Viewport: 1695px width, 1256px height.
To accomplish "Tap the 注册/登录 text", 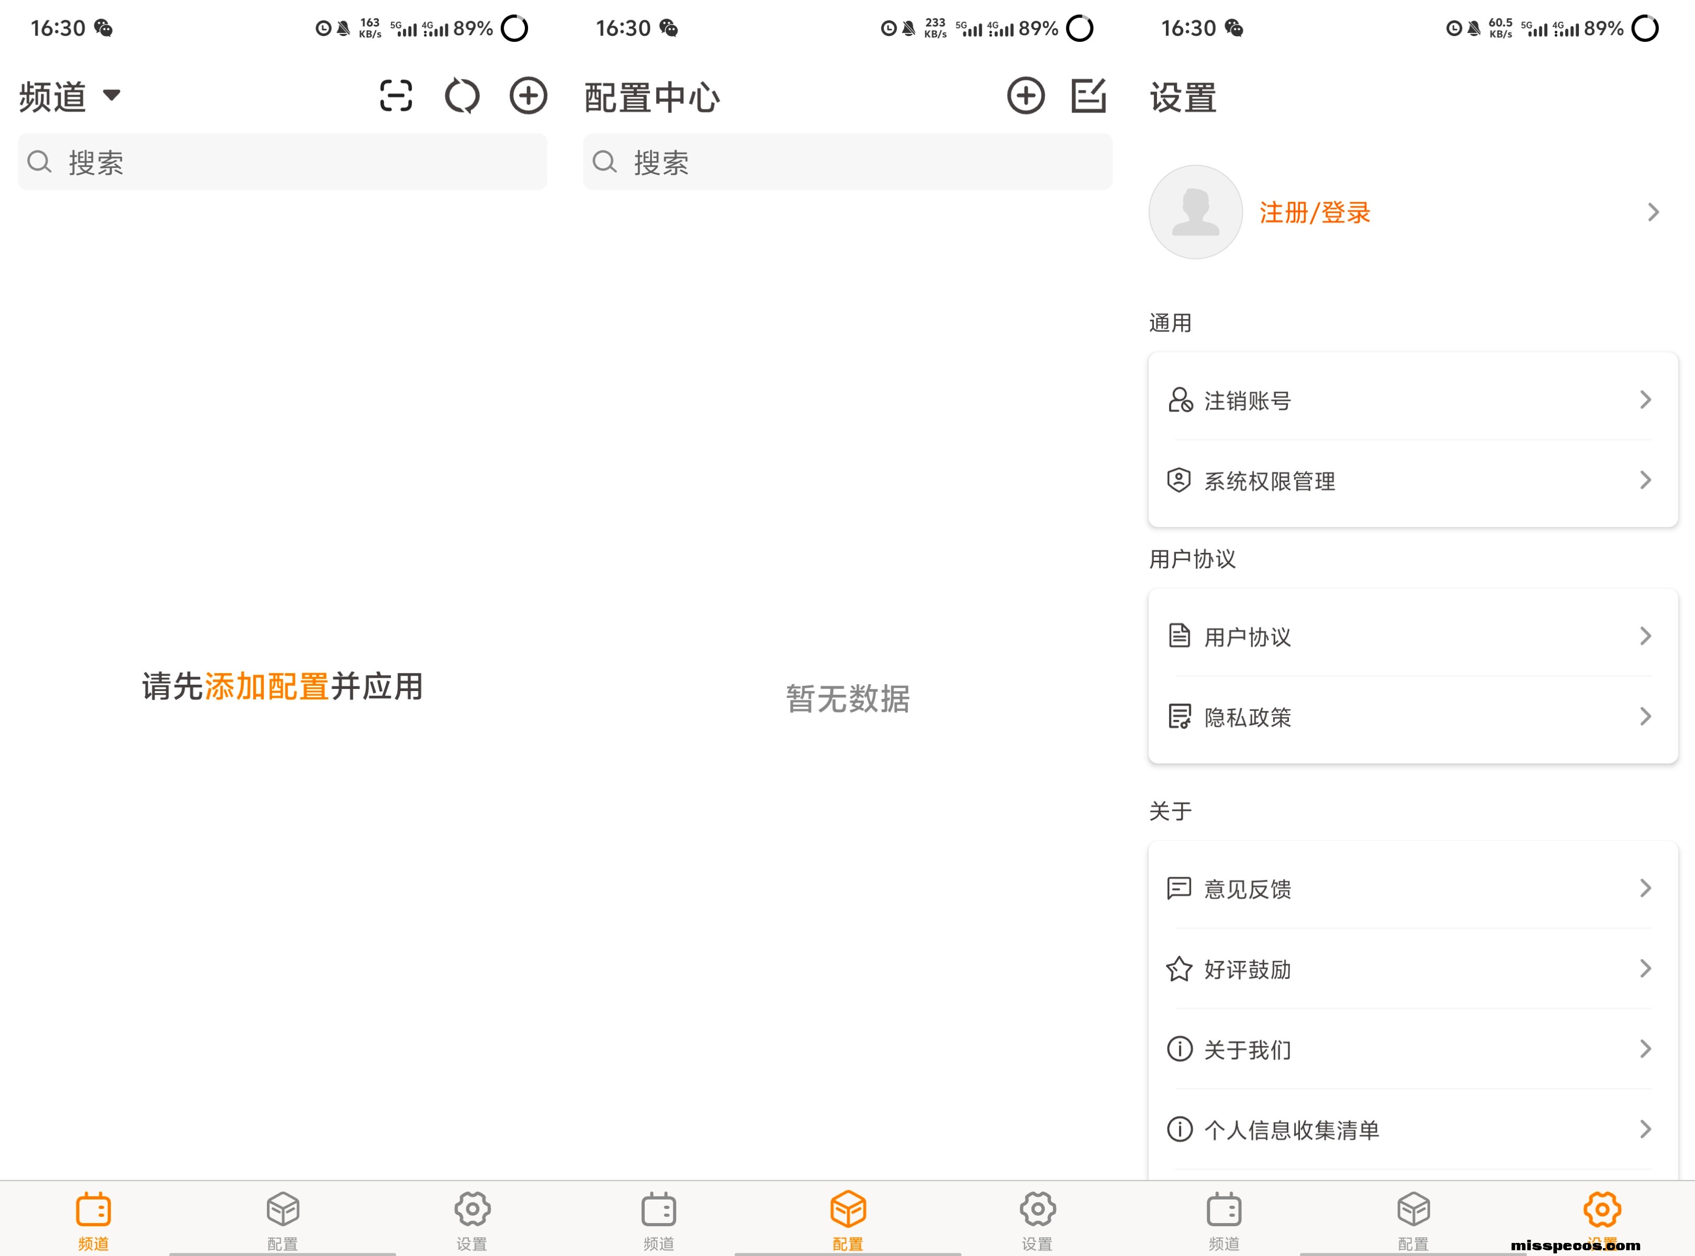I will click(1315, 212).
